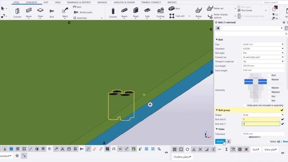288x162 pixels.
Task: Click the hole Tolerance input field
Action: 263,134
